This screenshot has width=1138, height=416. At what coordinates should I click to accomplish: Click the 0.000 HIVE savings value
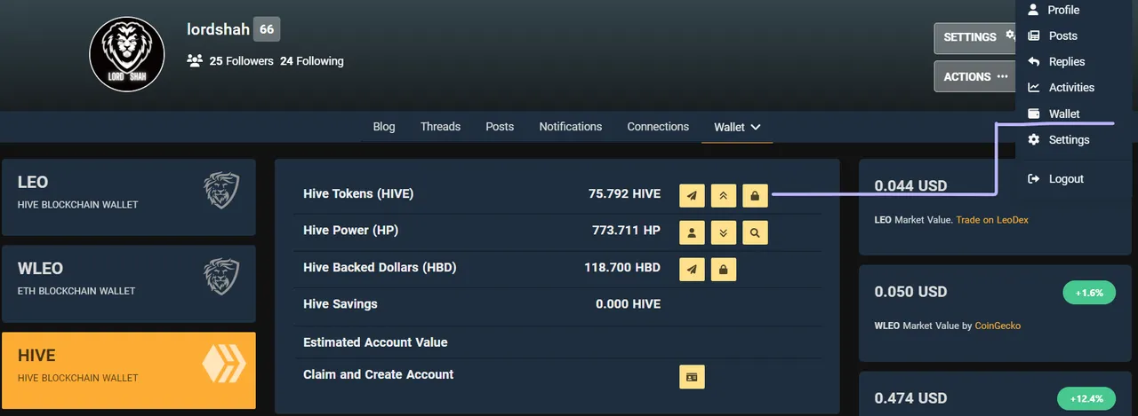pyautogui.click(x=628, y=303)
